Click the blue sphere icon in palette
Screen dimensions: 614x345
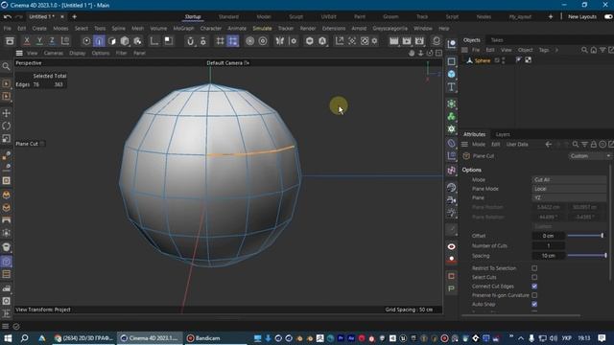452,74
